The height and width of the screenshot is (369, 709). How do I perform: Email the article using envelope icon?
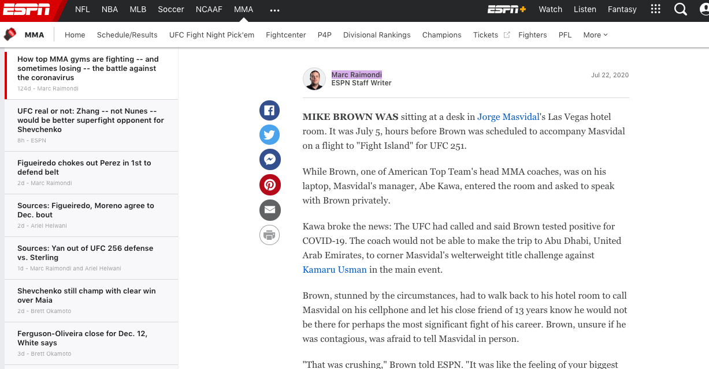(x=269, y=210)
